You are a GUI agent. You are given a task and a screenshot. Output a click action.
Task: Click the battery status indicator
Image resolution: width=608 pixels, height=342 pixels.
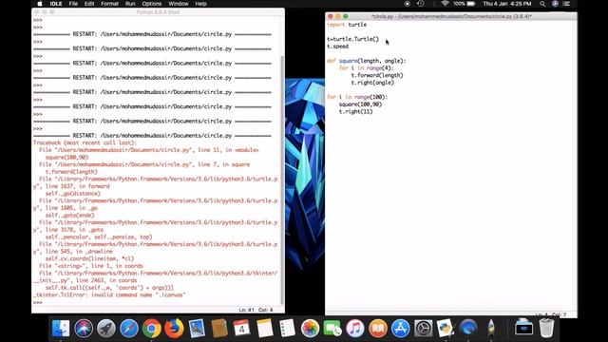465,4
